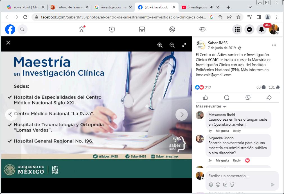
Task: View the heart reaction on Alejandra Osorio's comment
Action: (x=247, y=160)
